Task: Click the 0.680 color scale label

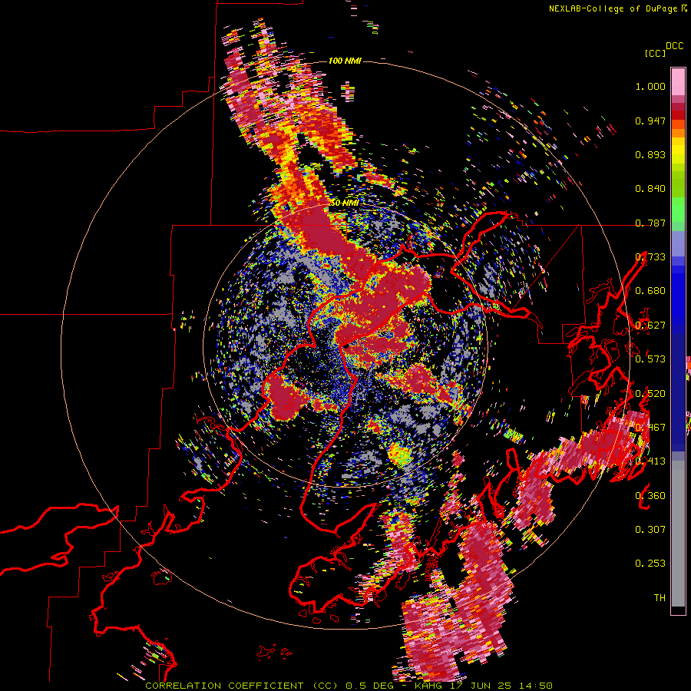Action: coord(650,291)
